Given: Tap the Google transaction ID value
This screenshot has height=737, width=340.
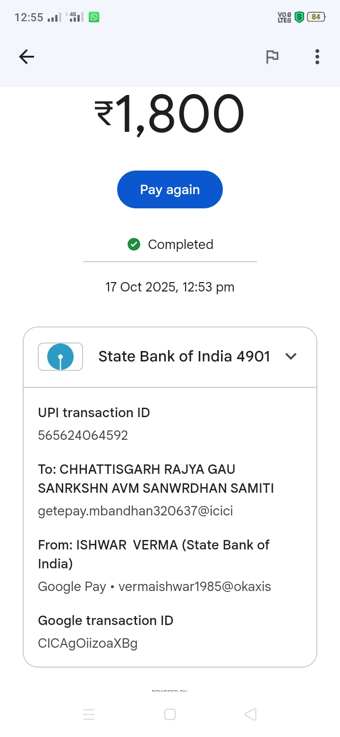Looking at the screenshot, I should tap(88, 643).
